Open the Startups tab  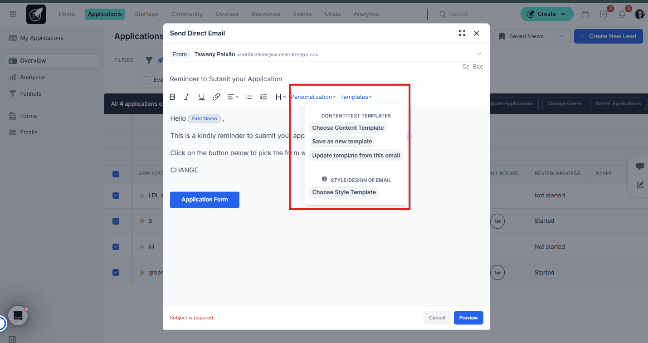(146, 14)
